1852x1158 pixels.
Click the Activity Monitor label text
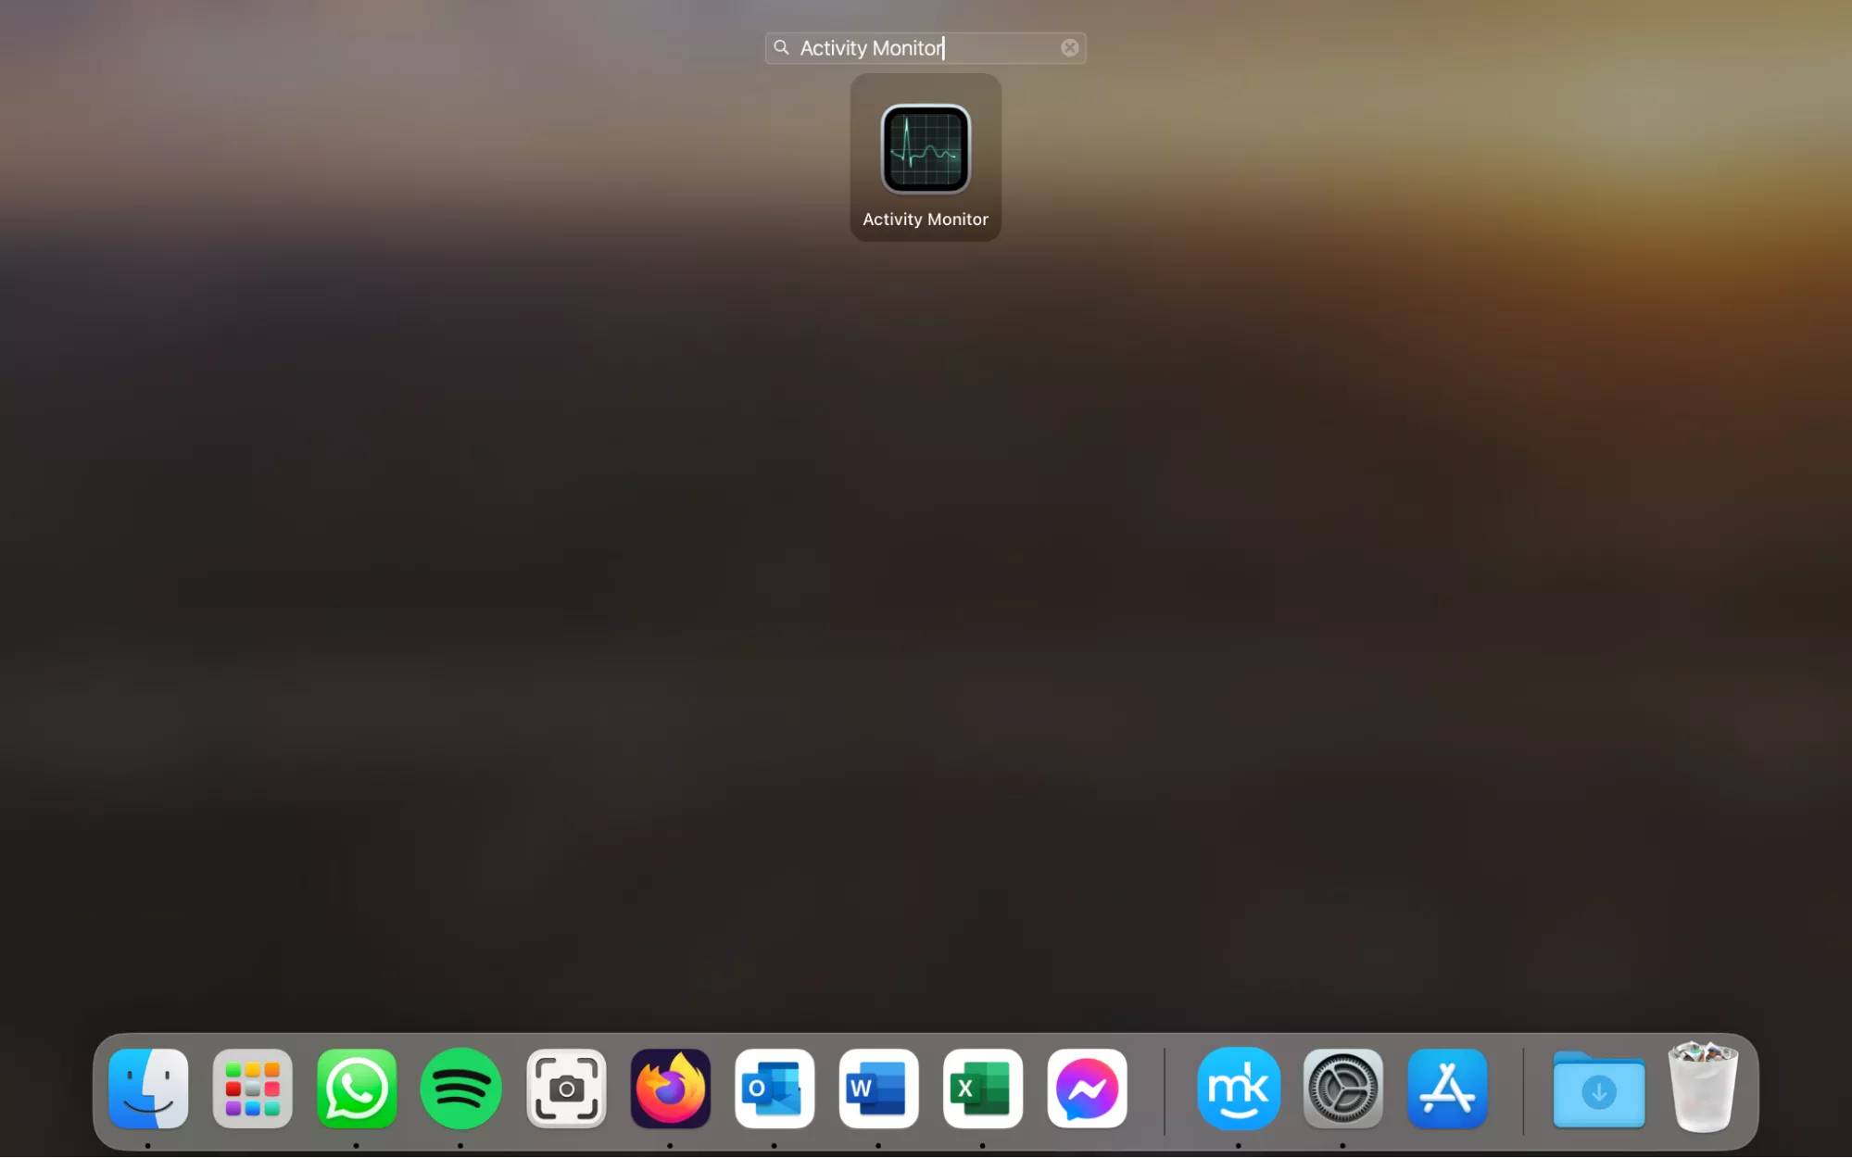tap(925, 220)
